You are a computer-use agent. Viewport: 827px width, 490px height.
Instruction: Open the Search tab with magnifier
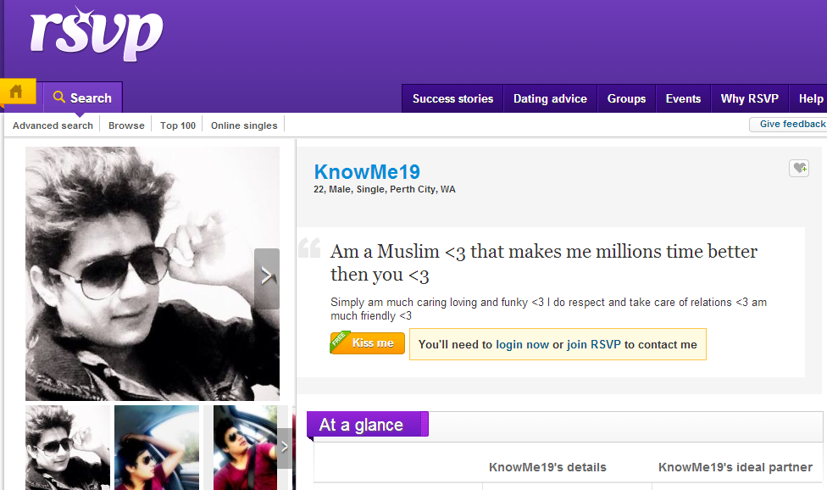click(83, 97)
